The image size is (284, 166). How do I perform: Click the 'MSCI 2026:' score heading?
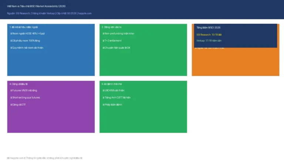click(209, 27)
